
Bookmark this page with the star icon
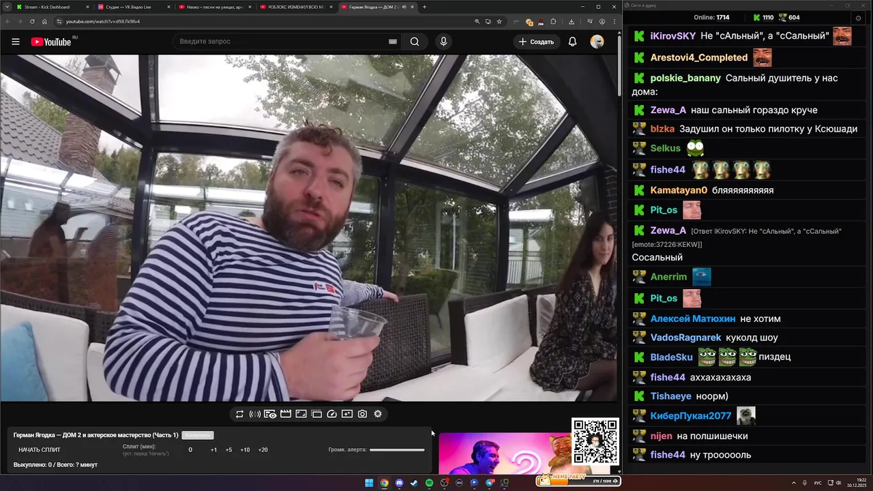click(499, 21)
